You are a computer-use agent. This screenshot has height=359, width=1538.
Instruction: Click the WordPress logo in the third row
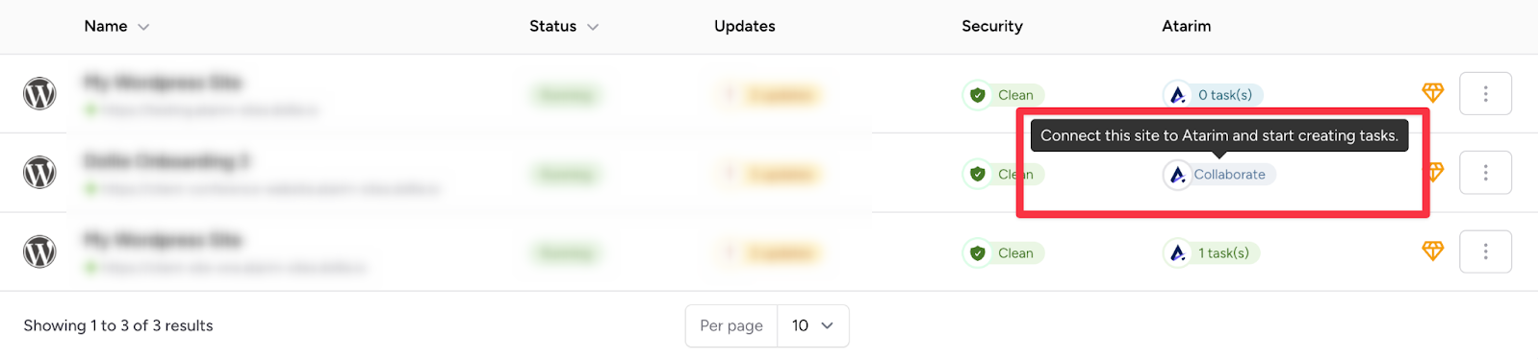[x=39, y=252]
